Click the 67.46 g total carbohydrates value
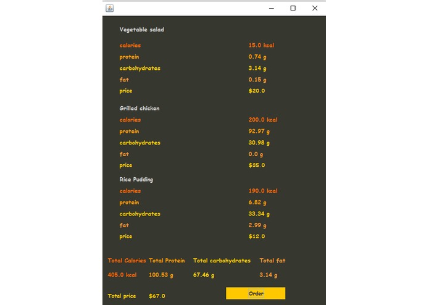 (x=204, y=275)
